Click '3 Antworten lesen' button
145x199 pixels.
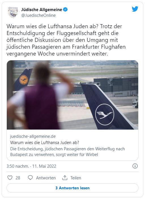point(72,188)
